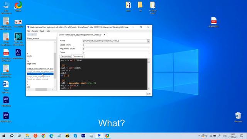Open Yandex browser from taskbar
The height and width of the screenshot is (139, 247).
point(36,136)
